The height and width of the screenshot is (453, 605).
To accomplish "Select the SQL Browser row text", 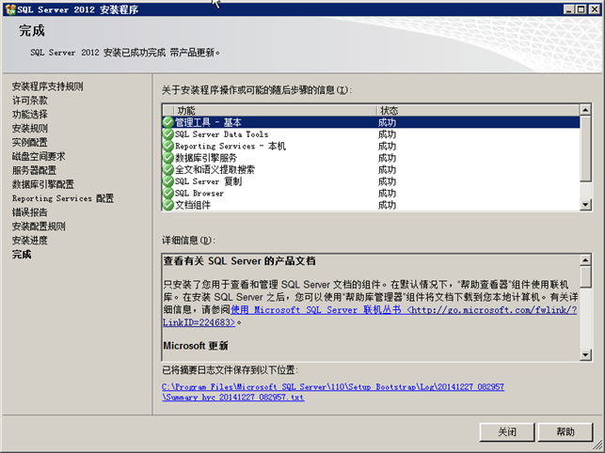I will point(199,194).
